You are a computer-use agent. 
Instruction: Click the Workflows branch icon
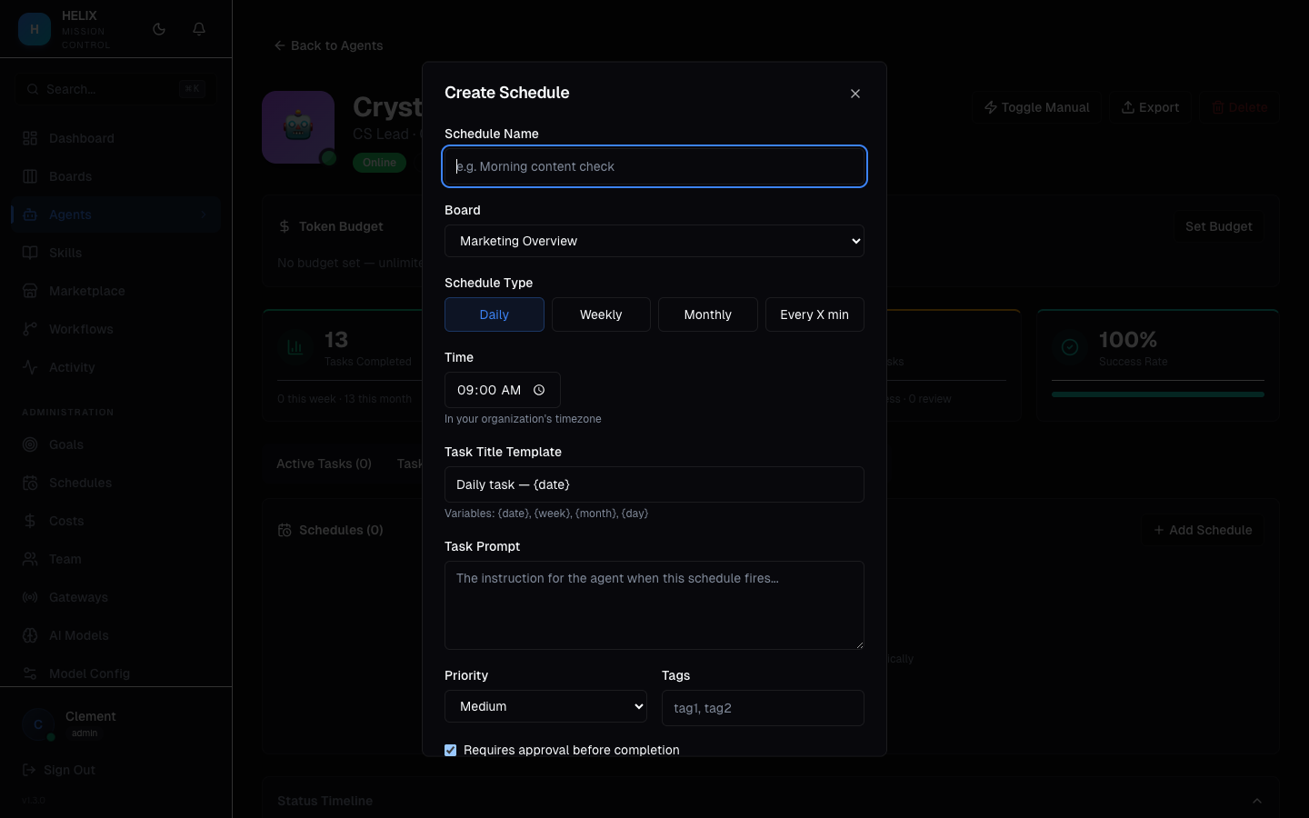click(30, 329)
